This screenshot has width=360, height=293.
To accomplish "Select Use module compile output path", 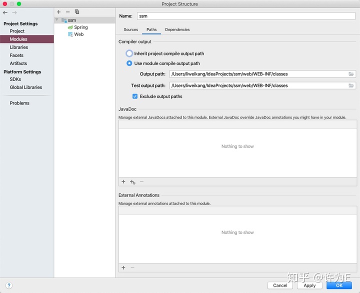I will [x=129, y=63].
